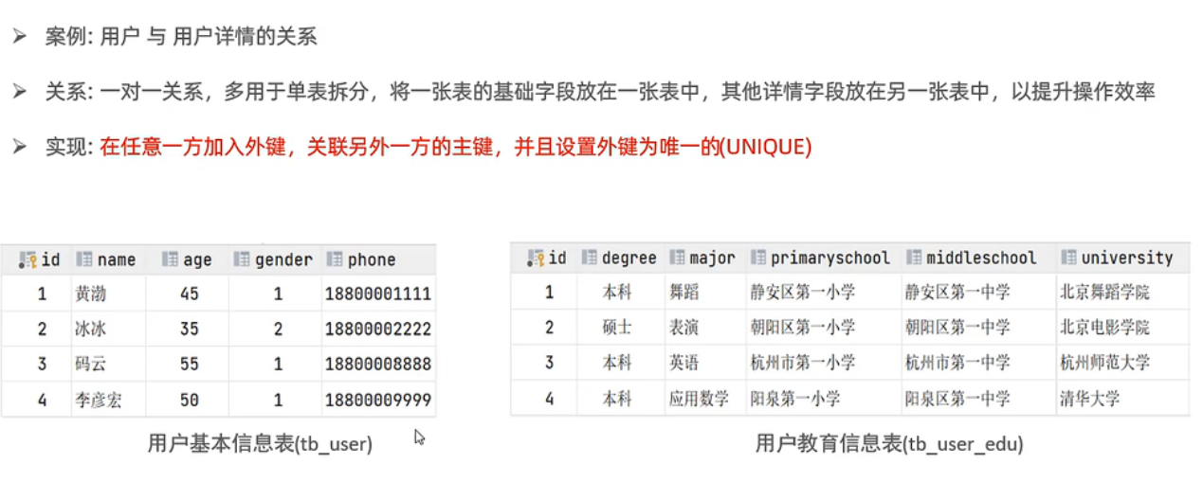Click the column icon beside name header

[x=83, y=259]
